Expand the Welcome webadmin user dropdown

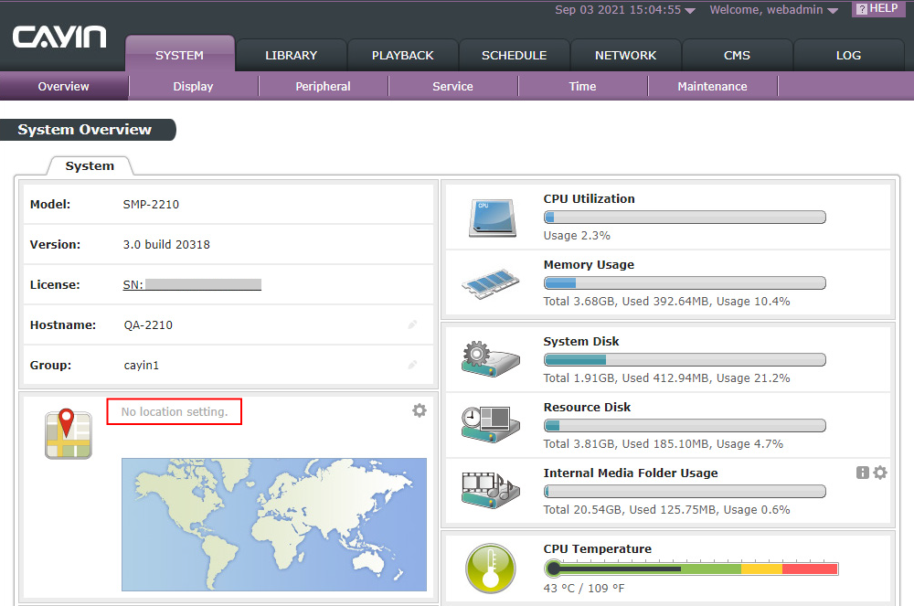(833, 10)
